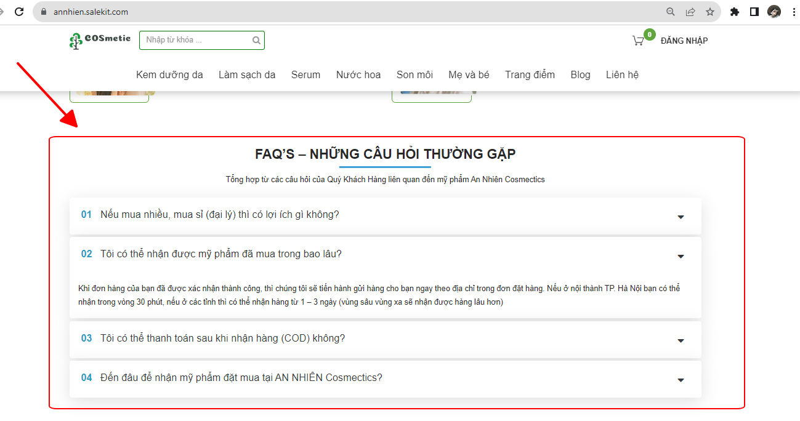The image size is (800, 421).
Task: Bookmark this page with the star icon
Action: pyautogui.click(x=710, y=12)
